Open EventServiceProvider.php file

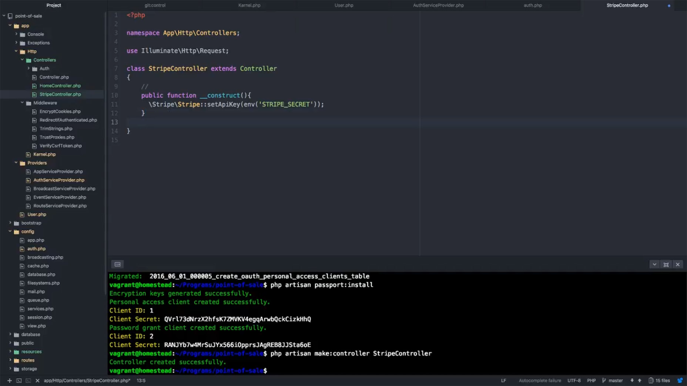click(x=60, y=197)
